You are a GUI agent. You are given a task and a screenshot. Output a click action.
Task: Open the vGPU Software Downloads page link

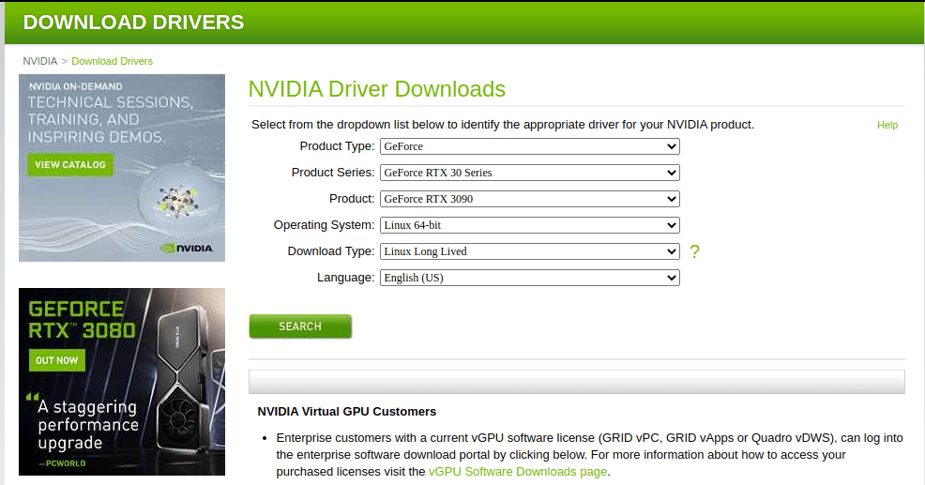coord(518,472)
